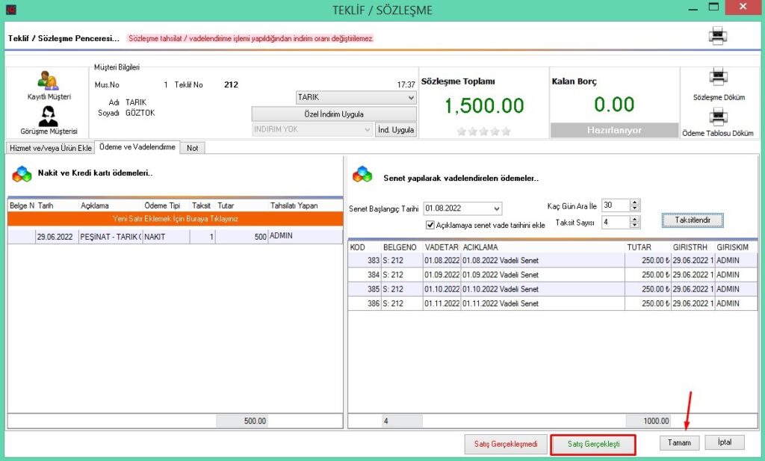Decrease the Taksit Sayısı value
765x461 pixels.
(x=635, y=225)
